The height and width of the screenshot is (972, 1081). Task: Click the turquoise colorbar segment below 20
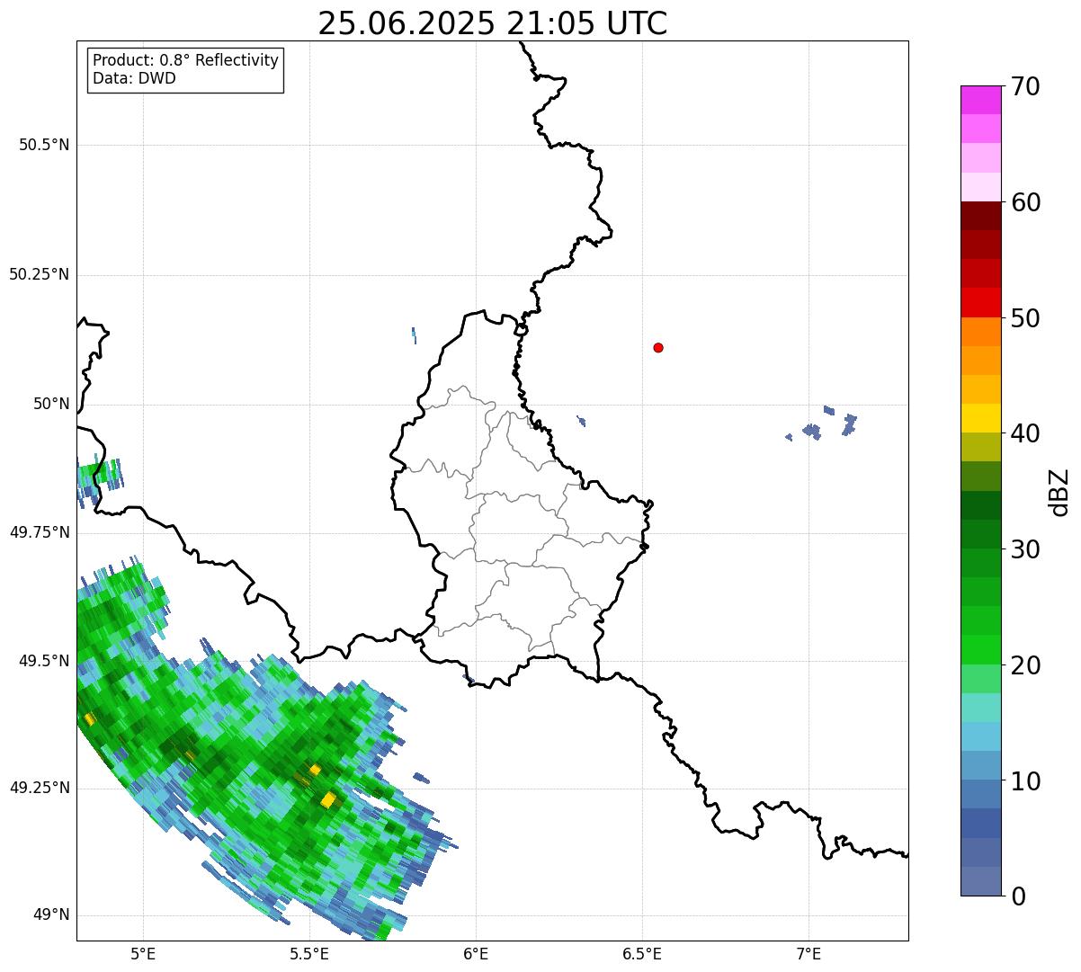[x=980, y=708]
